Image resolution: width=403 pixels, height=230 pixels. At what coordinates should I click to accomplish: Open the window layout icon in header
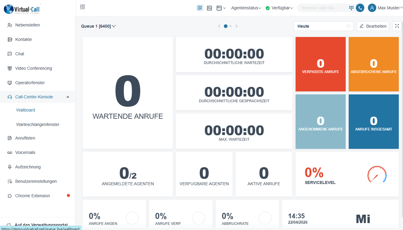click(219, 8)
